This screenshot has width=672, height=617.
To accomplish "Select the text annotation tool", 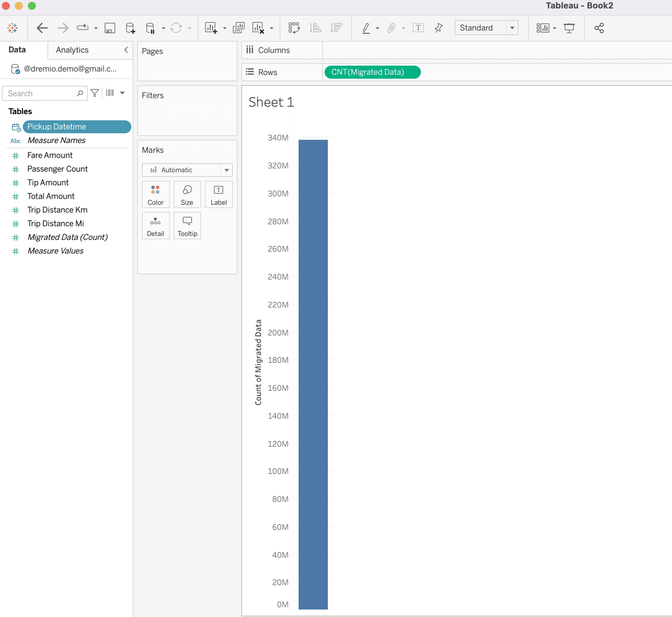I will 420,28.
